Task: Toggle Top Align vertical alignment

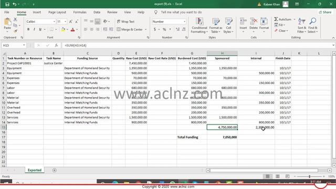Action: 86,21
